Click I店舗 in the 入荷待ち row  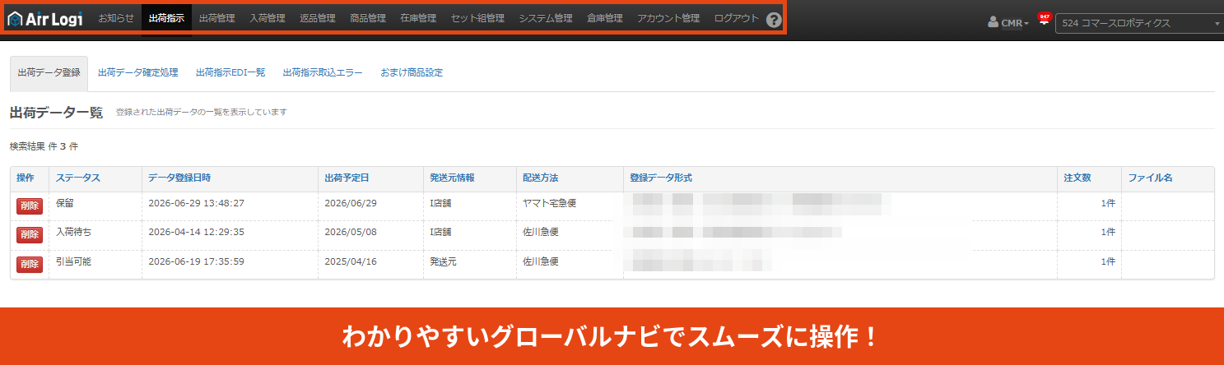tap(442, 233)
